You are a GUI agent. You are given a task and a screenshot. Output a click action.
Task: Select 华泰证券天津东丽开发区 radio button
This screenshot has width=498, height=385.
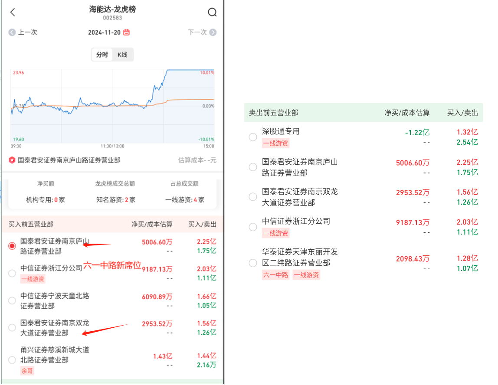tap(252, 263)
